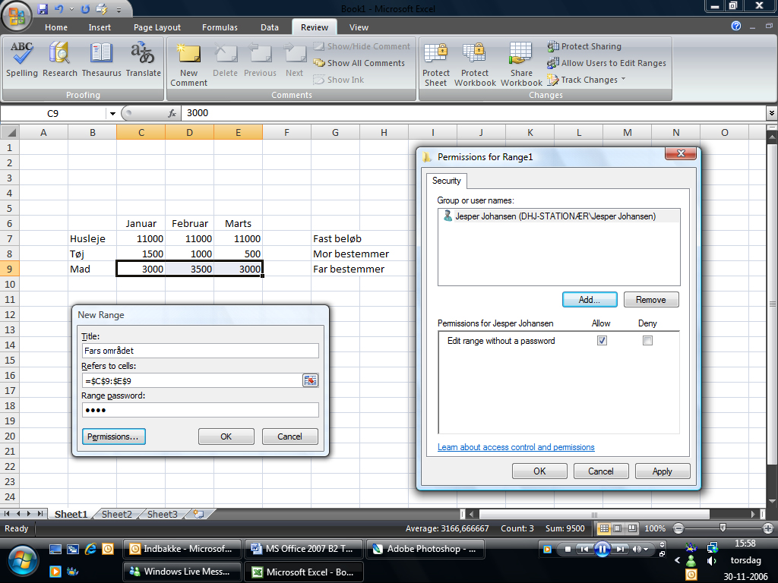Click the Range password input field
Image resolution: width=778 pixels, height=583 pixels.
(x=200, y=410)
